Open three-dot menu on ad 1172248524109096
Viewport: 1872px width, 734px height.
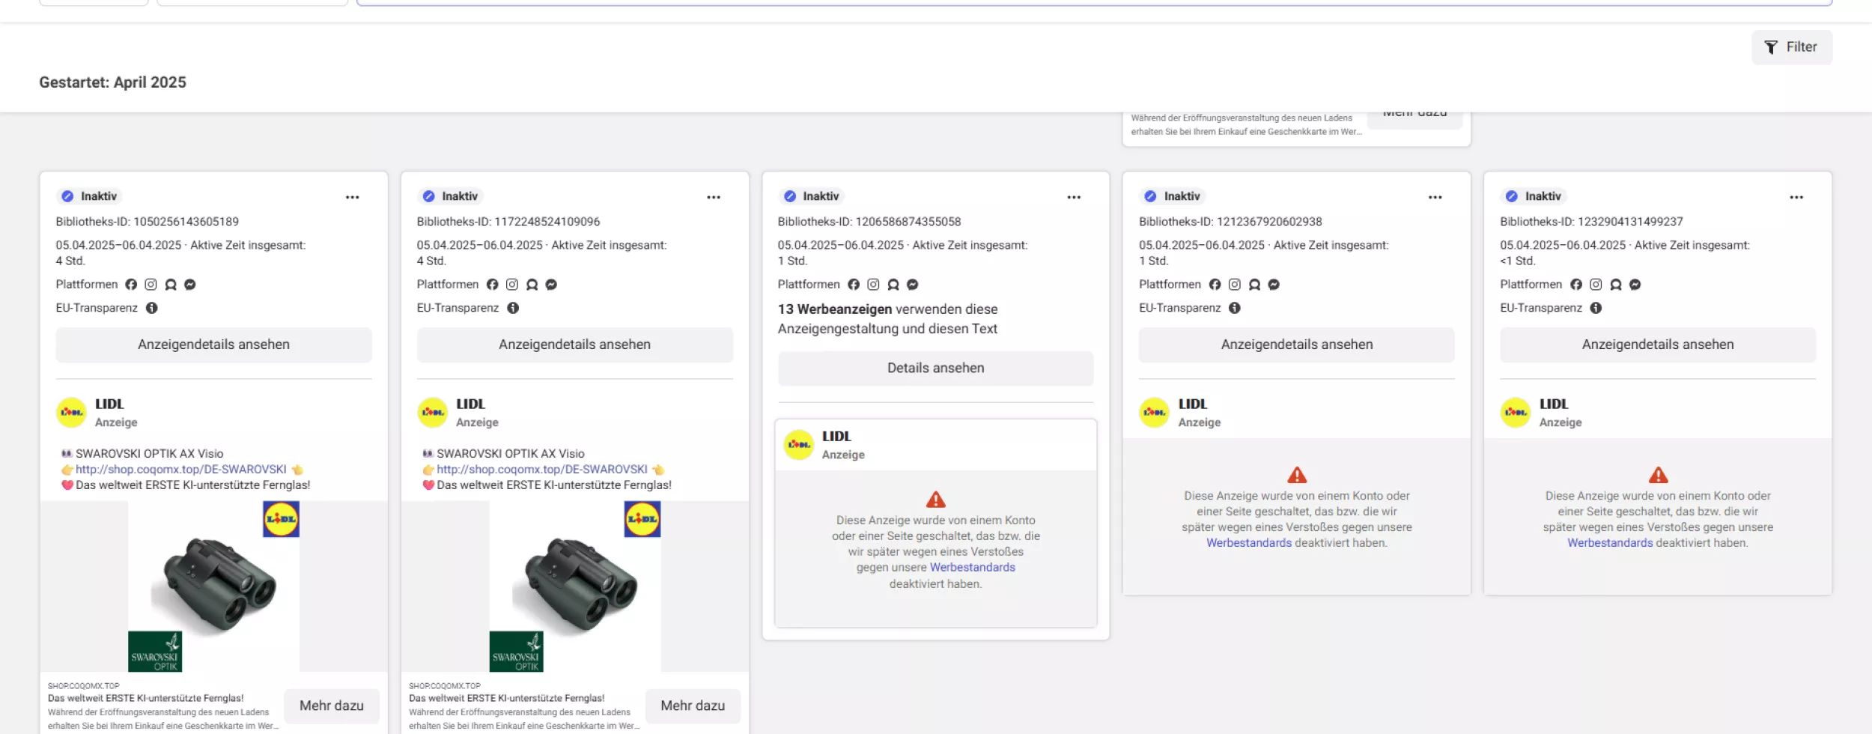(713, 197)
